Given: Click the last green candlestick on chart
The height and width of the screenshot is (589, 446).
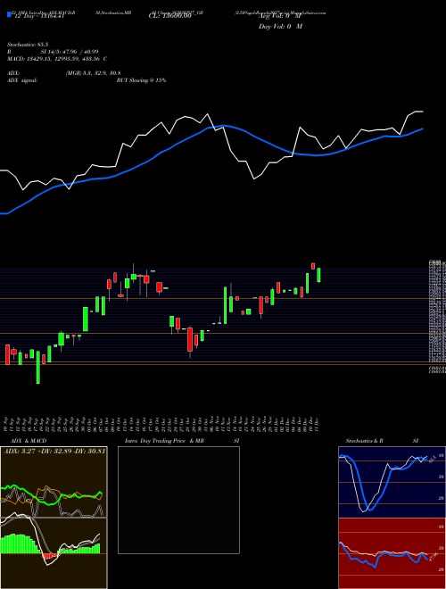Looking at the screenshot, I should pos(318,275).
